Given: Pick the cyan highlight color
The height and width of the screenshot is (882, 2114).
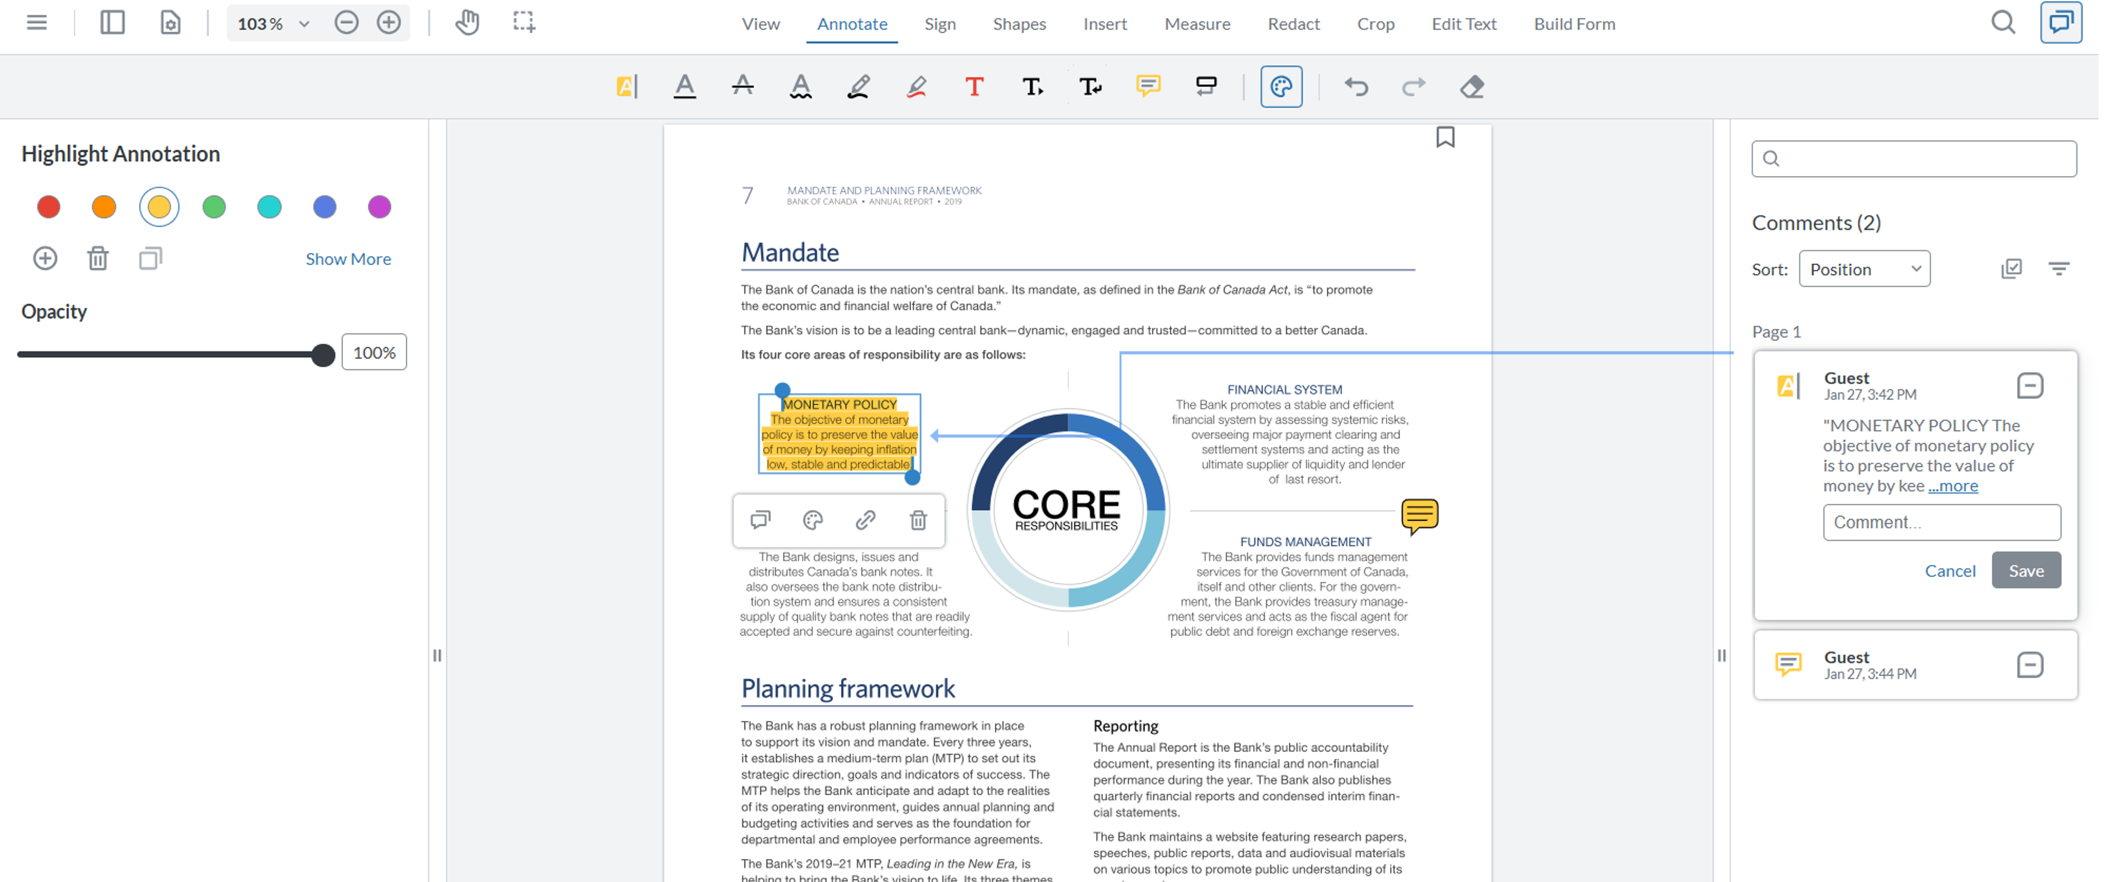Looking at the screenshot, I should [x=269, y=207].
